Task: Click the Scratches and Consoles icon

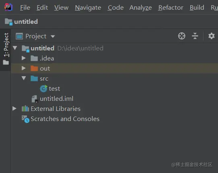Action: click(25, 119)
